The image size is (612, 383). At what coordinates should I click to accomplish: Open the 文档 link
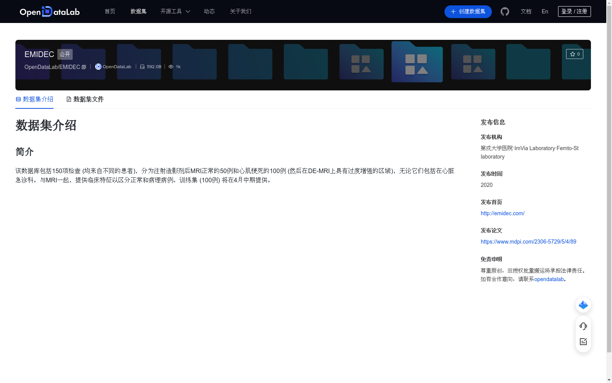point(526,11)
